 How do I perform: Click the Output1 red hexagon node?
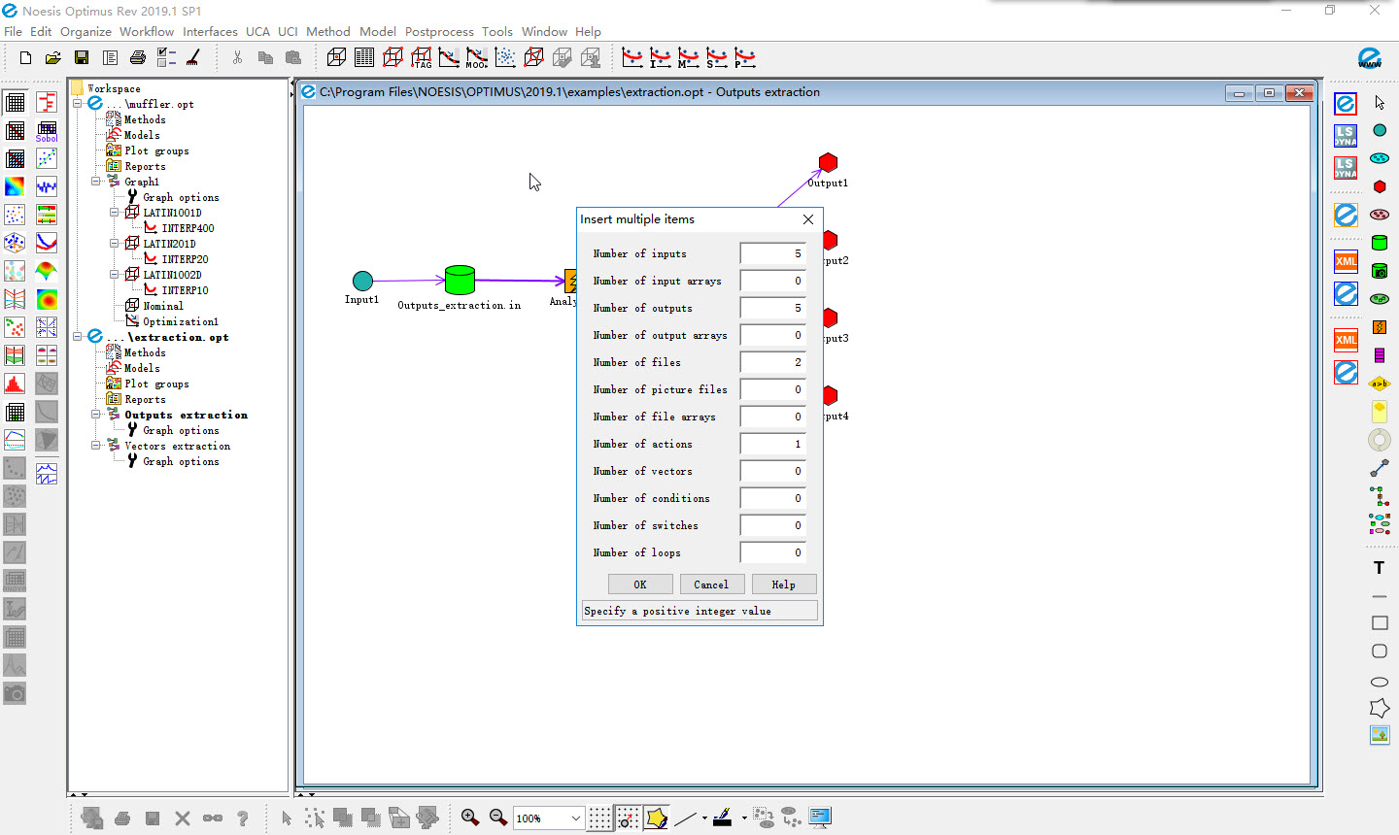[x=828, y=162]
